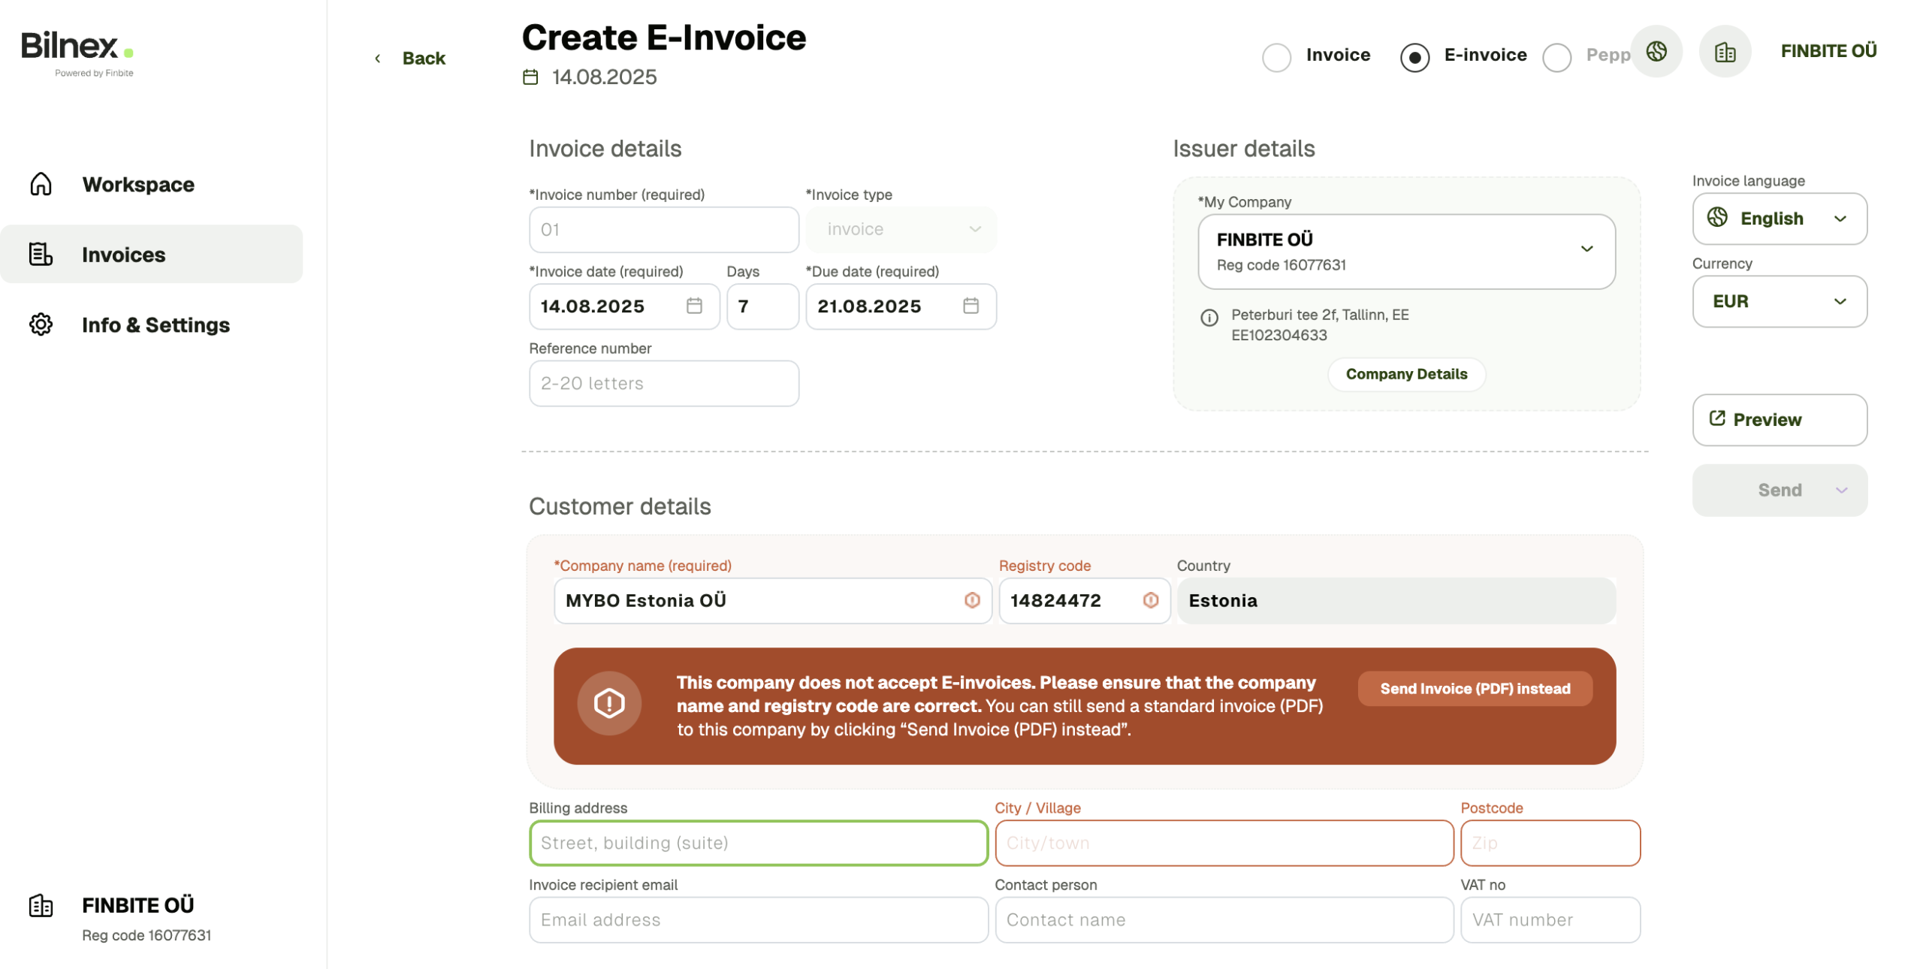Click the Postcode Zip input field

click(1552, 844)
